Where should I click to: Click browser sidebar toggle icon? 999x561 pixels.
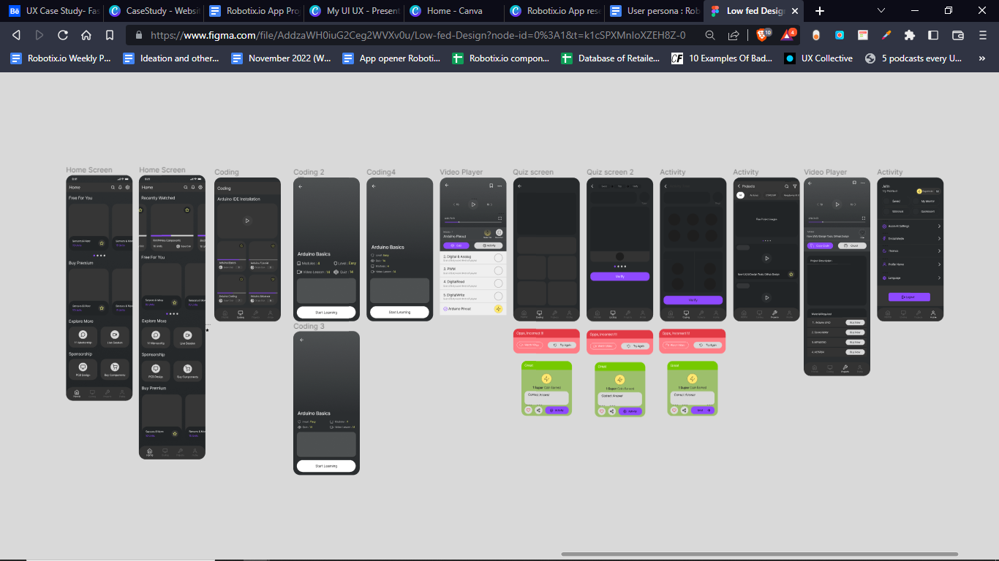(x=933, y=35)
